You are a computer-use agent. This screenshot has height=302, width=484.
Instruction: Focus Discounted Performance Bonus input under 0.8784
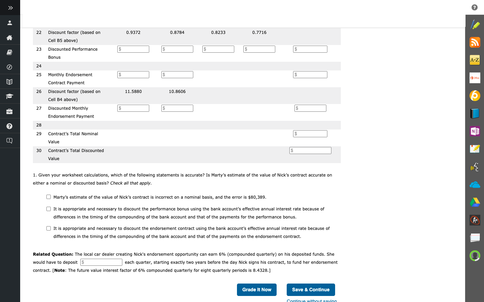click(x=177, y=49)
